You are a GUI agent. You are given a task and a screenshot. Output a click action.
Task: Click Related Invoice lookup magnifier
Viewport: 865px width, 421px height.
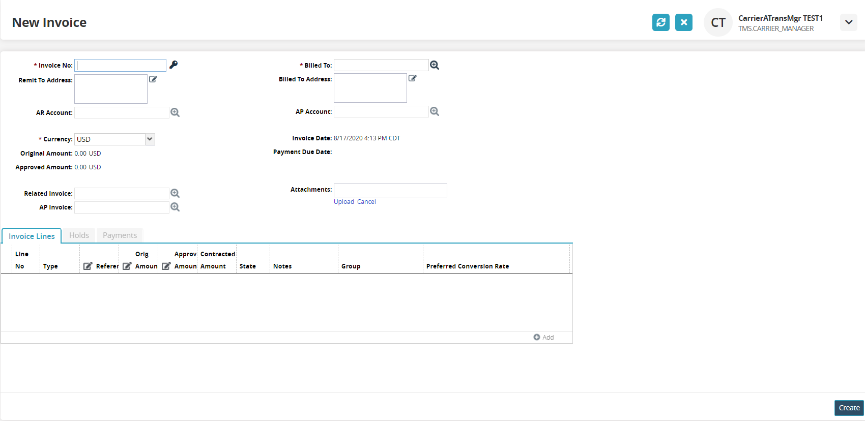tap(175, 193)
